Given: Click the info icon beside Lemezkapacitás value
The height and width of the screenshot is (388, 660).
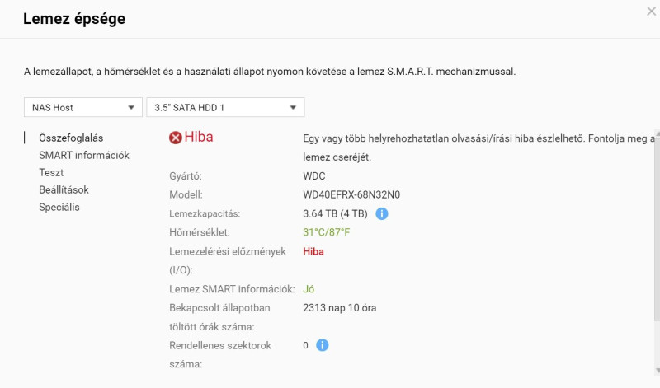Looking at the screenshot, I should (381, 213).
